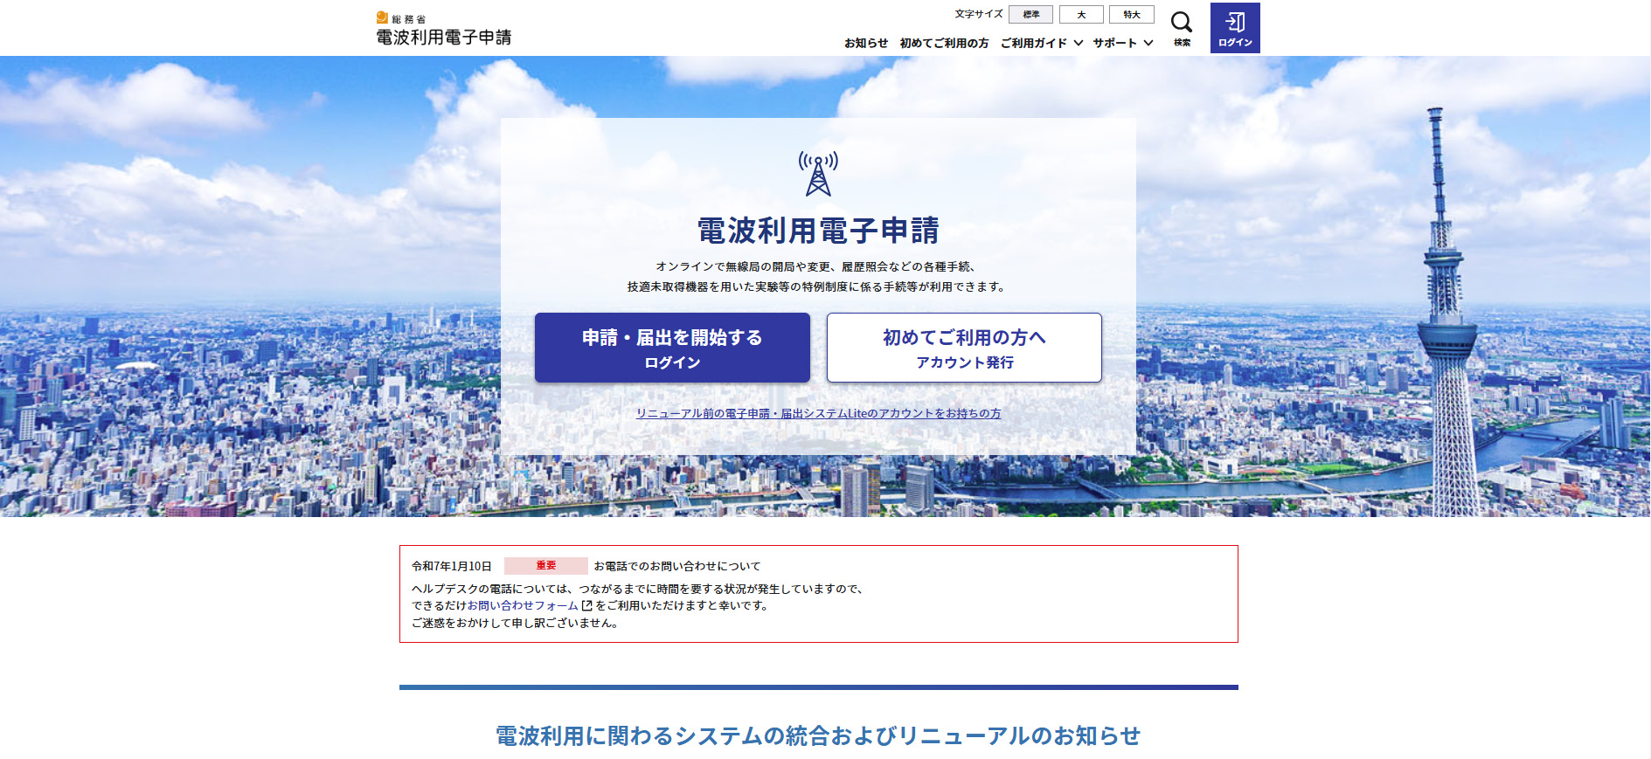
Task: Open the サポート menu label
Action: (1114, 43)
